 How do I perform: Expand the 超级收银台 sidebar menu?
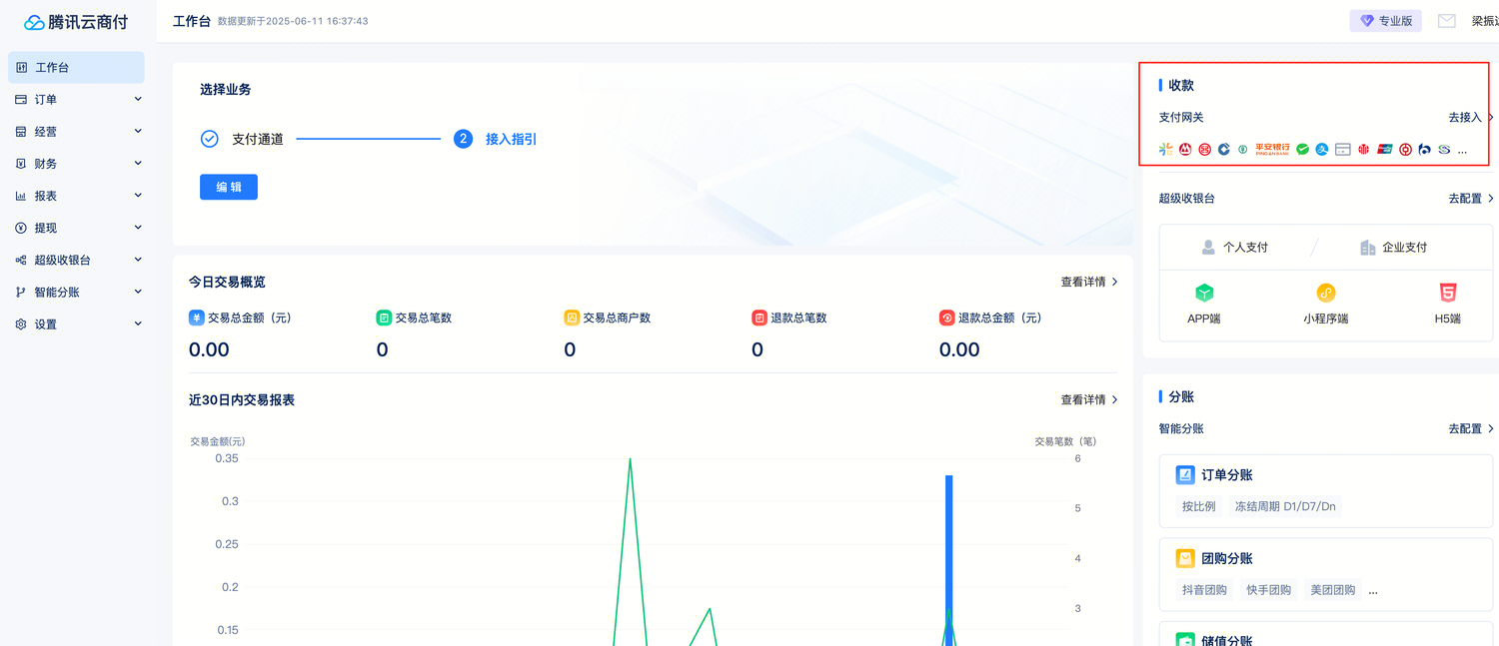click(x=76, y=260)
